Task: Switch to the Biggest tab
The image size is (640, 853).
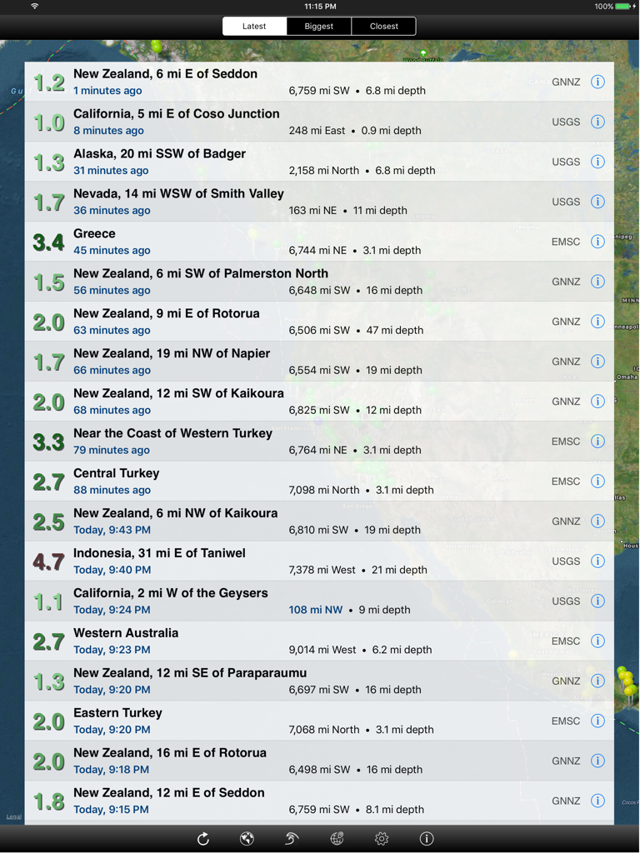Action: [x=319, y=26]
